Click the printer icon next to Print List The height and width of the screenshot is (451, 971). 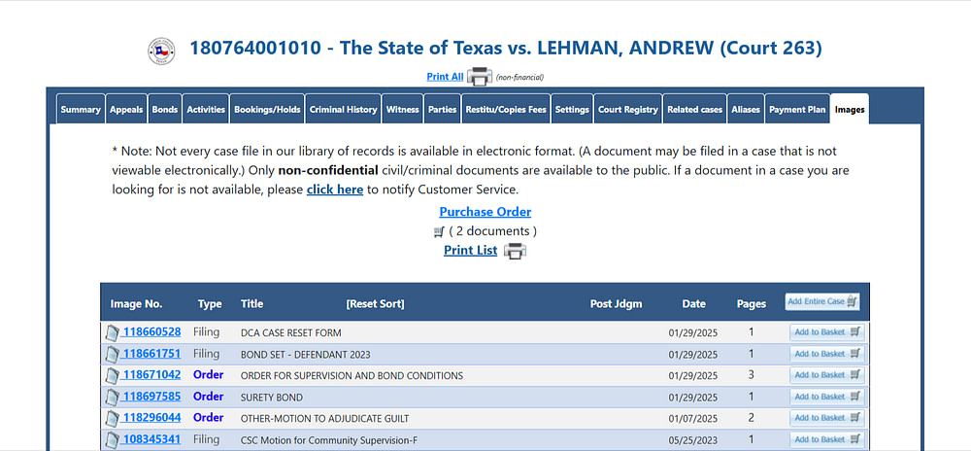[x=515, y=251]
